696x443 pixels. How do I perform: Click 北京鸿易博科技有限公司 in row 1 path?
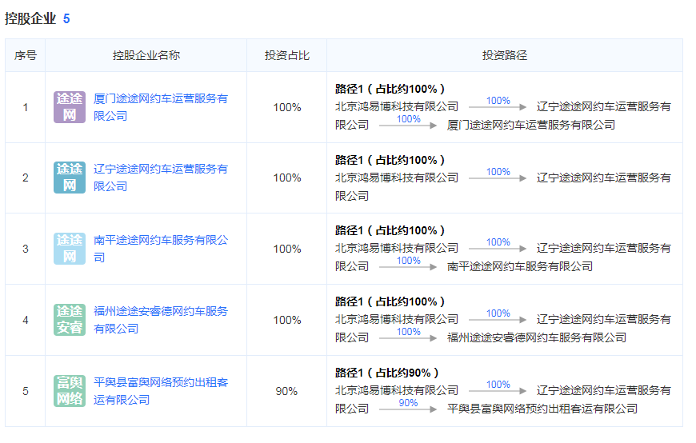coord(397,106)
